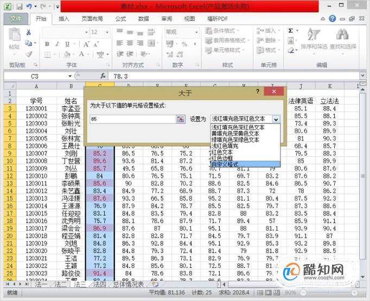Switch to the 插入 ribbon tab
The width and height of the screenshot is (370, 301).
tap(63, 19)
